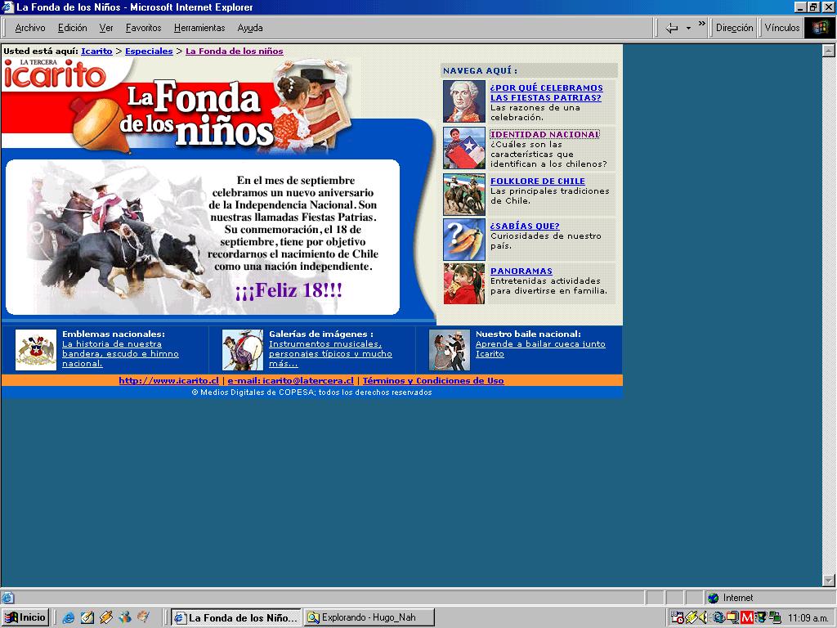Click the rodeo horses Folklore thumbnail

coord(464,194)
